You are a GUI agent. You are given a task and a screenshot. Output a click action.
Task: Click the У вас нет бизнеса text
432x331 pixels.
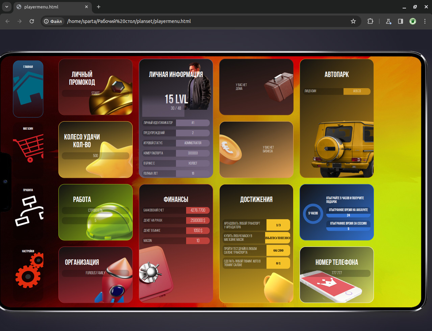[x=268, y=149]
